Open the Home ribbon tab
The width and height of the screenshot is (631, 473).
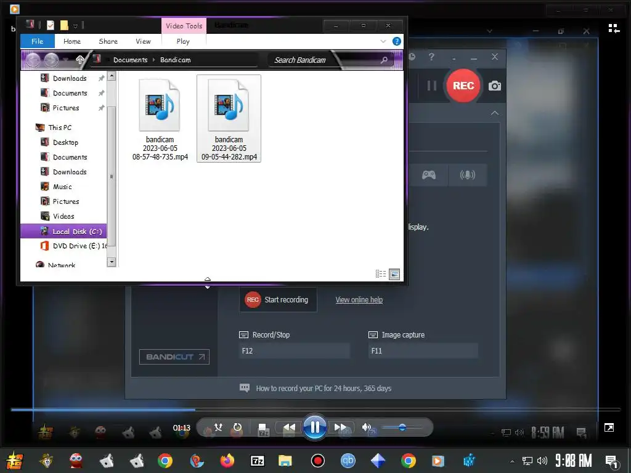[x=72, y=41]
